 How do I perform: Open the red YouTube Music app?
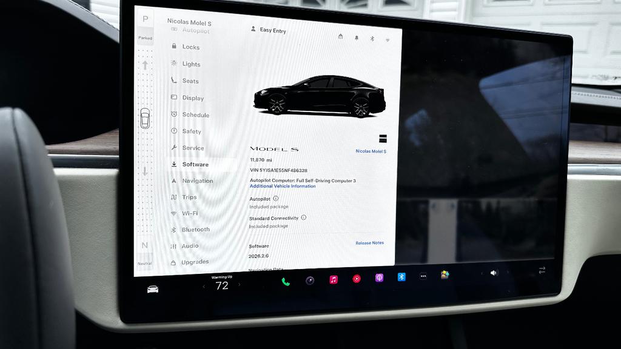click(357, 279)
